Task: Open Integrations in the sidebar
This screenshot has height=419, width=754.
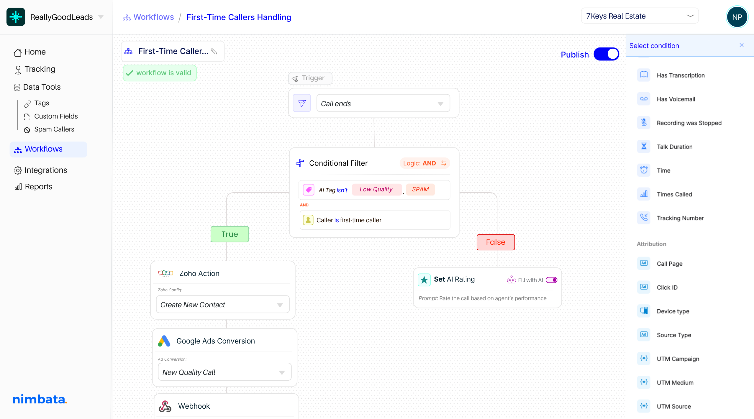Action: pyautogui.click(x=45, y=170)
